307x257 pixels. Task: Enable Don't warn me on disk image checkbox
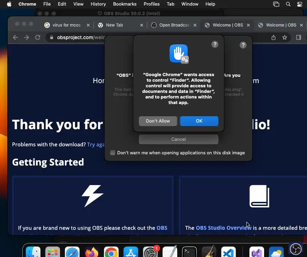[113, 153]
